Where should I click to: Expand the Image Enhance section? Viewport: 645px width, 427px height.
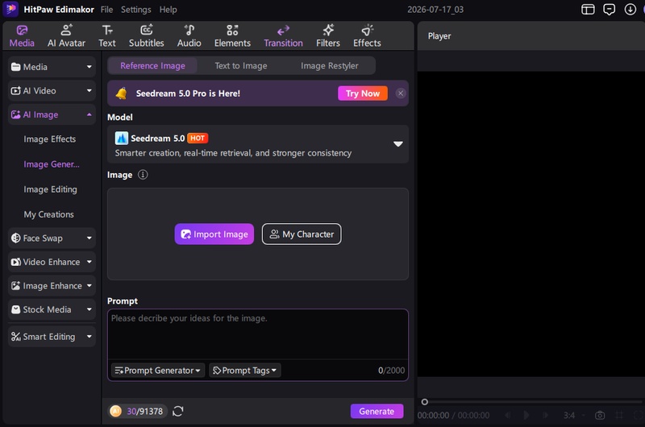[52, 286]
